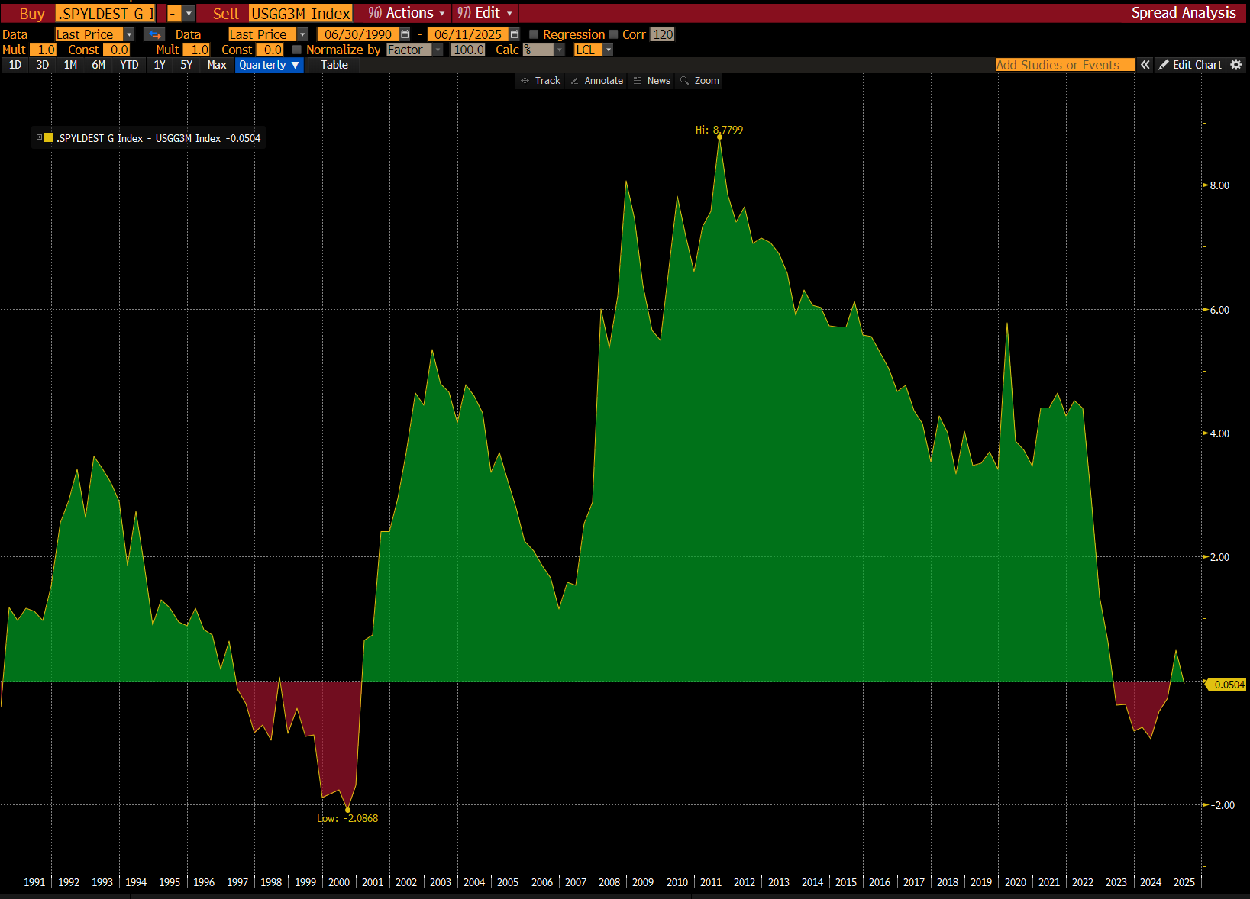Select the Max range tab

tap(217, 65)
